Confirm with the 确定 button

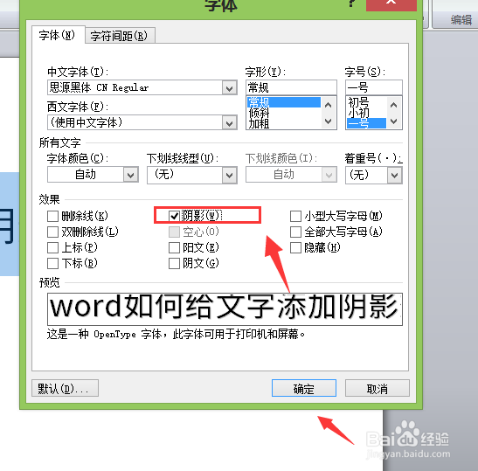304,388
